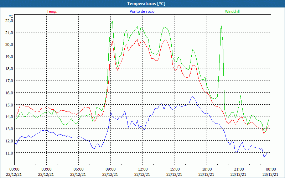The width and height of the screenshot is (285, 178).
Task: Click the 21,0 y-axis value
Action: [x=9, y=33]
